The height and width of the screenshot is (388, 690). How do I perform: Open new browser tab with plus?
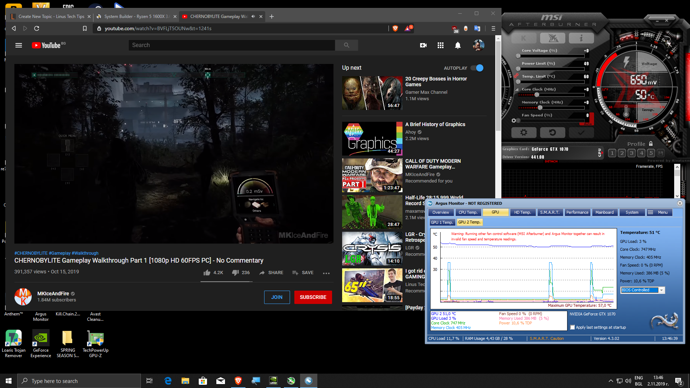click(x=272, y=17)
